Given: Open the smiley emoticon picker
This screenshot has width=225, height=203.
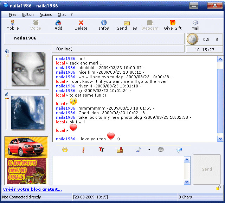Looking at the screenshot, I should pyautogui.click(x=65, y=150).
